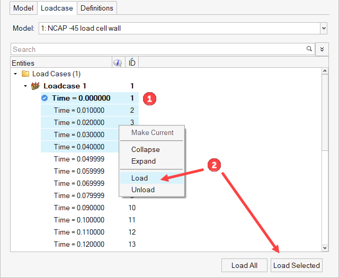Select Expand in the context menu

[x=144, y=161]
